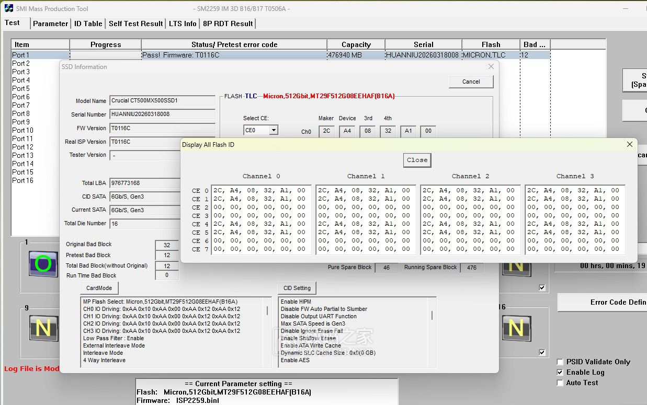Click the Channel 0 flash ID text area
This screenshot has width=647, height=405.
coord(262,219)
